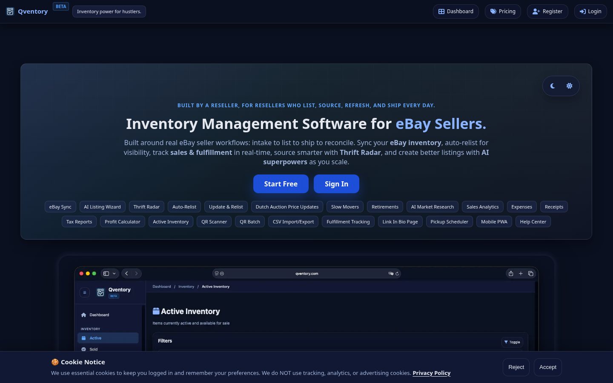Open the Mobile PWA chip

coord(494,222)
